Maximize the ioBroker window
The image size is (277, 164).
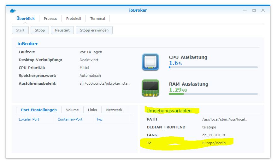pyautogui.click(x=254, y=10)
